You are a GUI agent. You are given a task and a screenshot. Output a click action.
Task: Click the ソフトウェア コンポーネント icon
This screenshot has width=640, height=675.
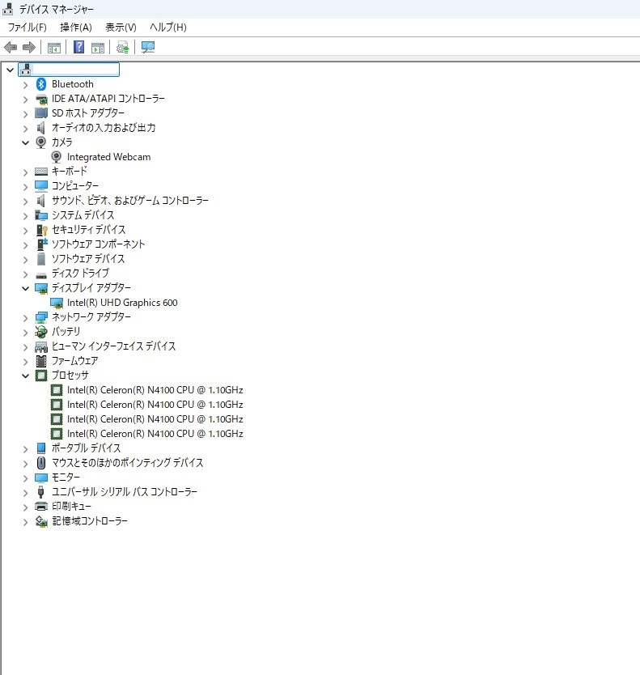(x=42, y=244)
